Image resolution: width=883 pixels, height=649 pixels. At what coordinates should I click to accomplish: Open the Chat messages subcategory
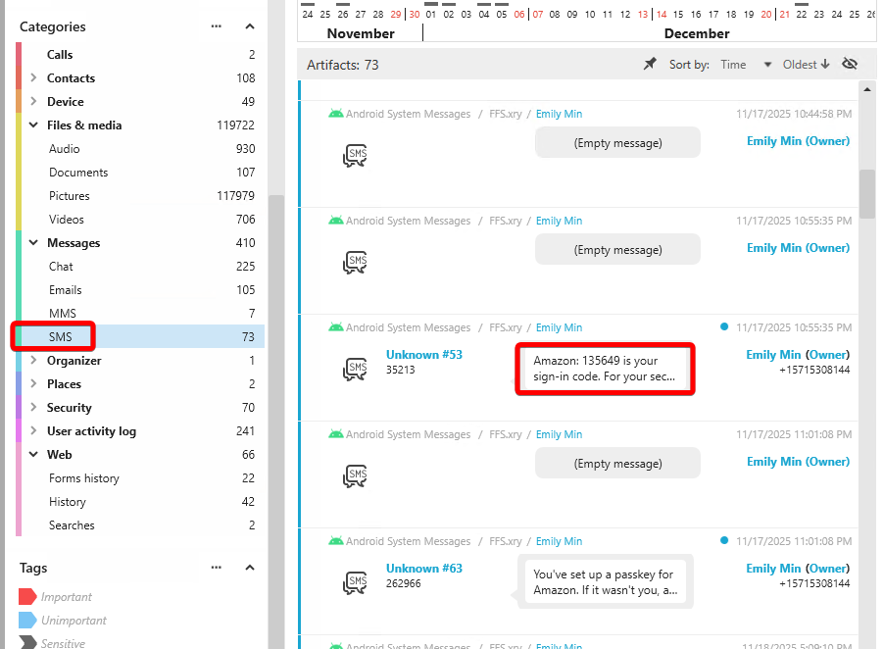140,267
